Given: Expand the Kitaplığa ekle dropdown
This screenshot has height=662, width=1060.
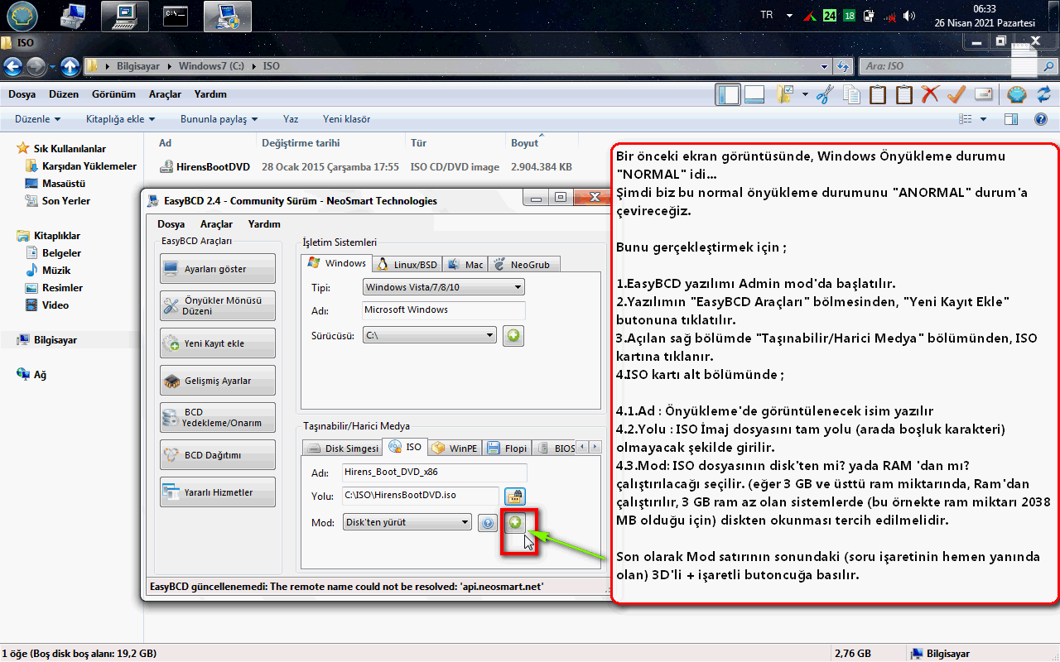Looking at the screenshot, I should pyautogui.click(x=121, y=119).
